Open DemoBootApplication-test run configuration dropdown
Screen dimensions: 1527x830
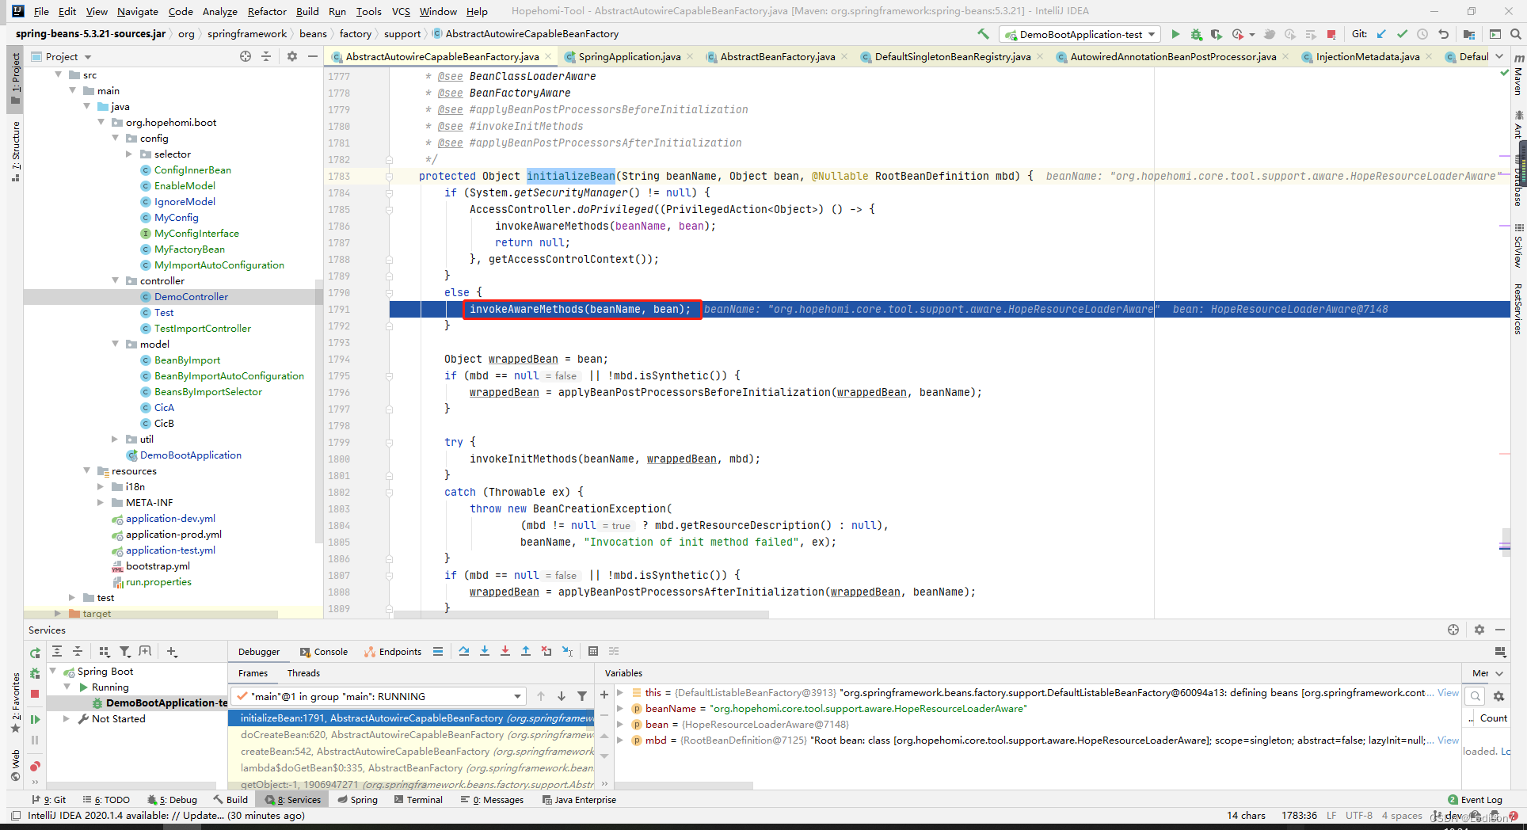(x=1080, y=34)
